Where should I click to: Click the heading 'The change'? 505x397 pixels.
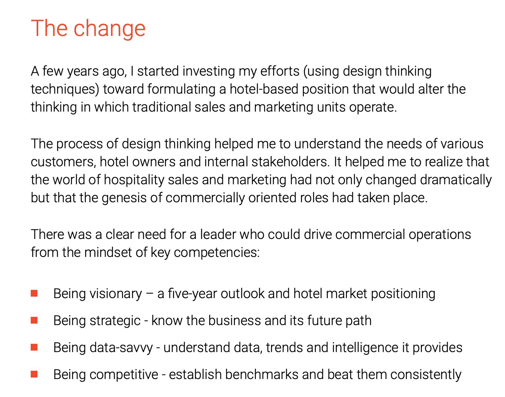click(x=88, y=28)
